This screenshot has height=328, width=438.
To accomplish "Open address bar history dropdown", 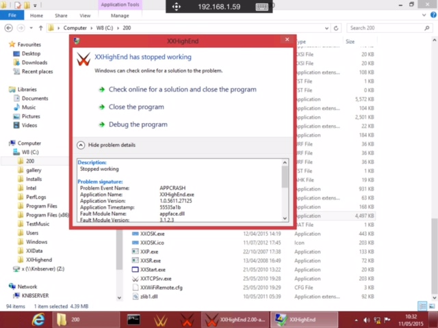I will pos(326,28).
